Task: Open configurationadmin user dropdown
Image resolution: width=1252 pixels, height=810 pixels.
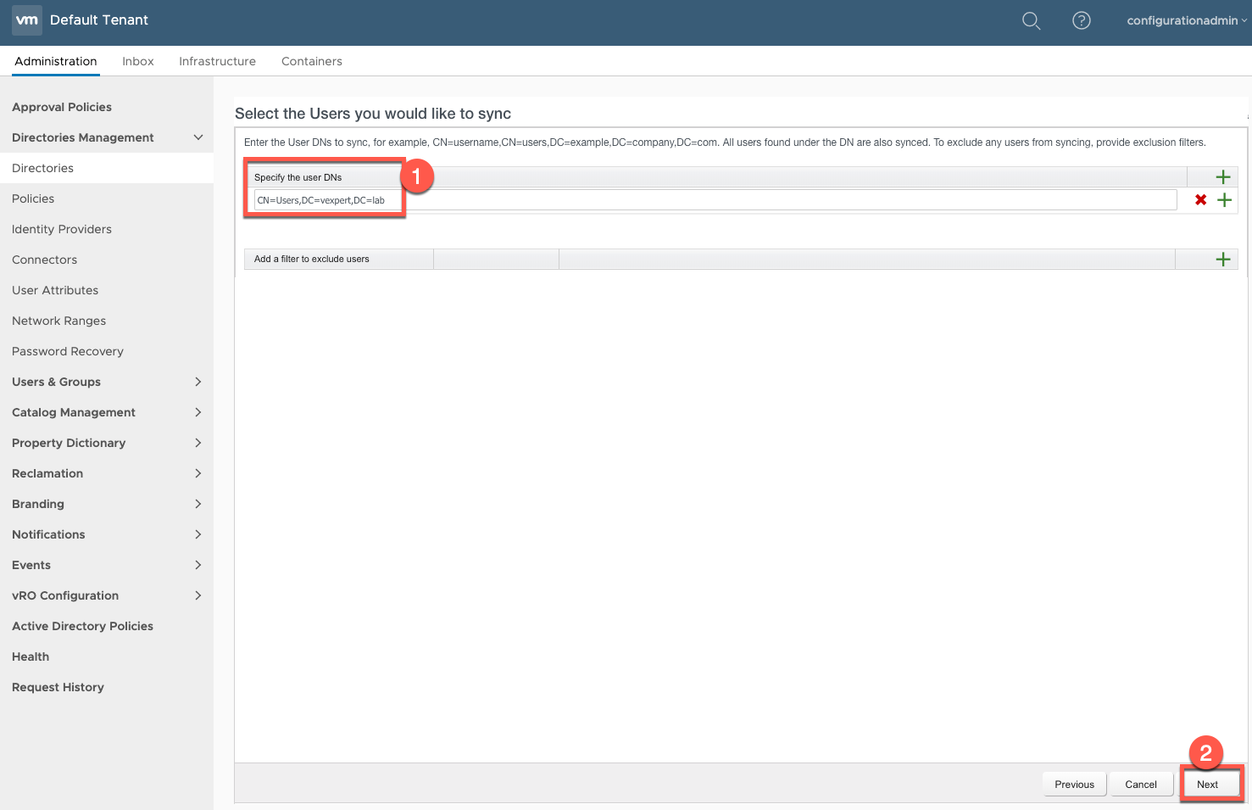Action: point(1187,20)
